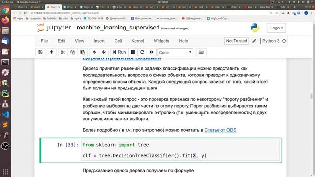Open VS Code from the Ubuntu dock

click(5, 115)
